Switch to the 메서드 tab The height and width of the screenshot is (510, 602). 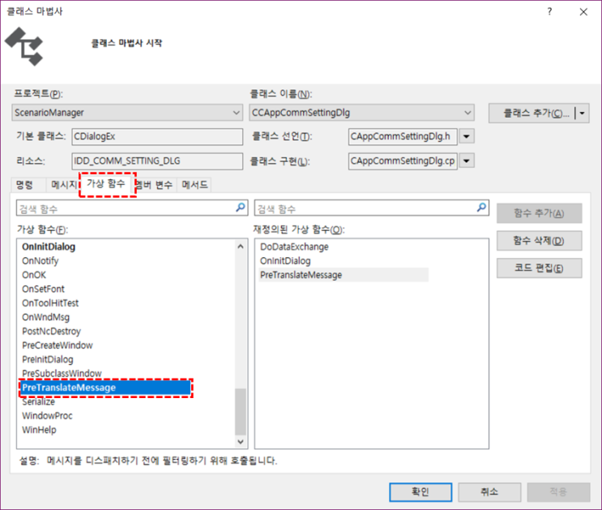(x=194, y=185)
